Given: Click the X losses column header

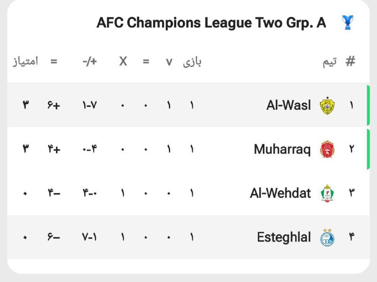Looking at the screenshot, I should click(123, 62).
